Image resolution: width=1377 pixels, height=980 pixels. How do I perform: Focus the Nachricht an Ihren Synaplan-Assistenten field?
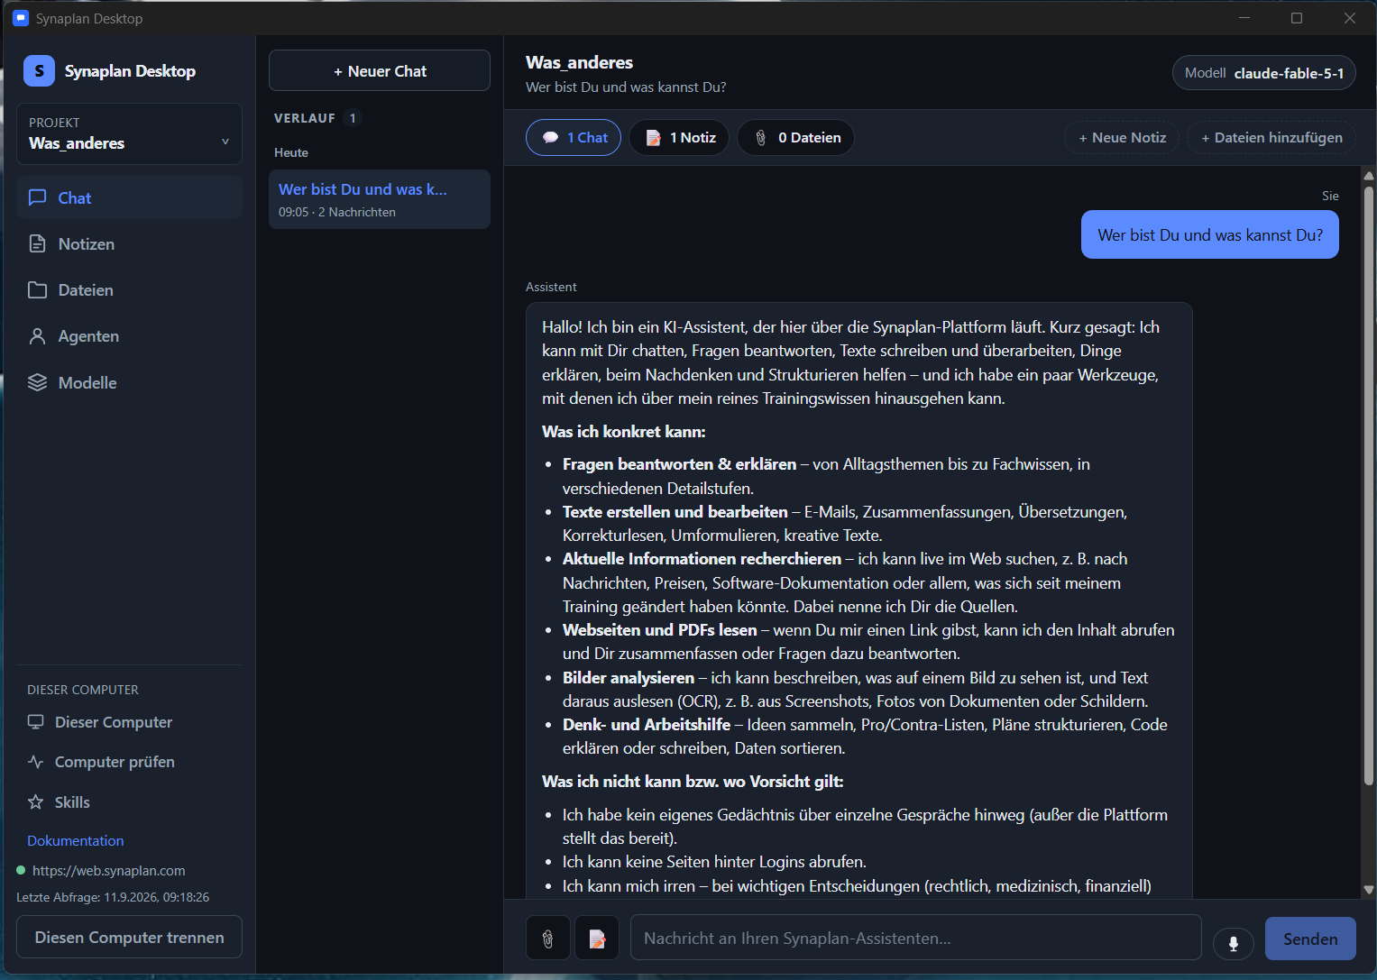point(916,939)
